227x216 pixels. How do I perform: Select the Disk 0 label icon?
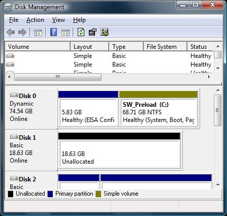(x=14, y=95)
